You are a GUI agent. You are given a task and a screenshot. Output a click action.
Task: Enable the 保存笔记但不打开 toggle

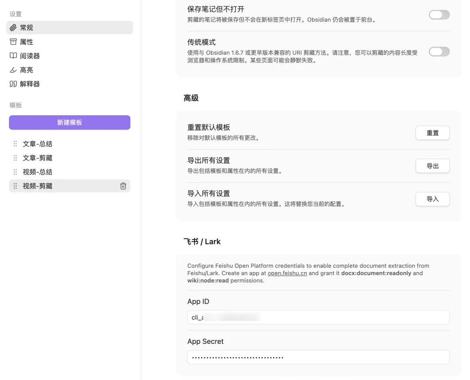439,15
